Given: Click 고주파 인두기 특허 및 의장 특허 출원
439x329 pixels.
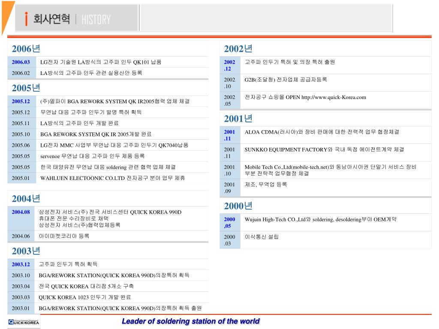Looking at the screenshot, I should [290, 62].
